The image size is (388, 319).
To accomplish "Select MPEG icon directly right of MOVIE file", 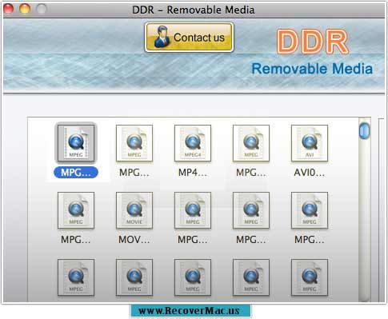I will pos(193,210).
